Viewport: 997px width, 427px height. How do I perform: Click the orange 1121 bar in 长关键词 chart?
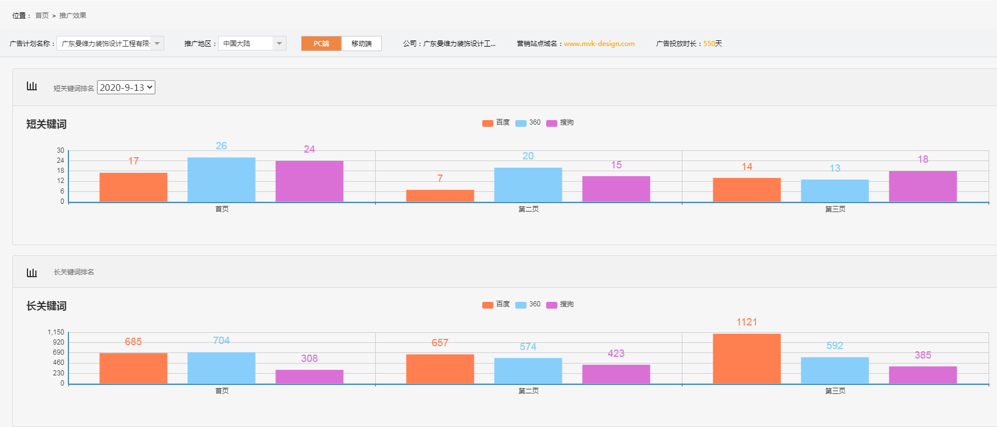click(x=746, y=359)
